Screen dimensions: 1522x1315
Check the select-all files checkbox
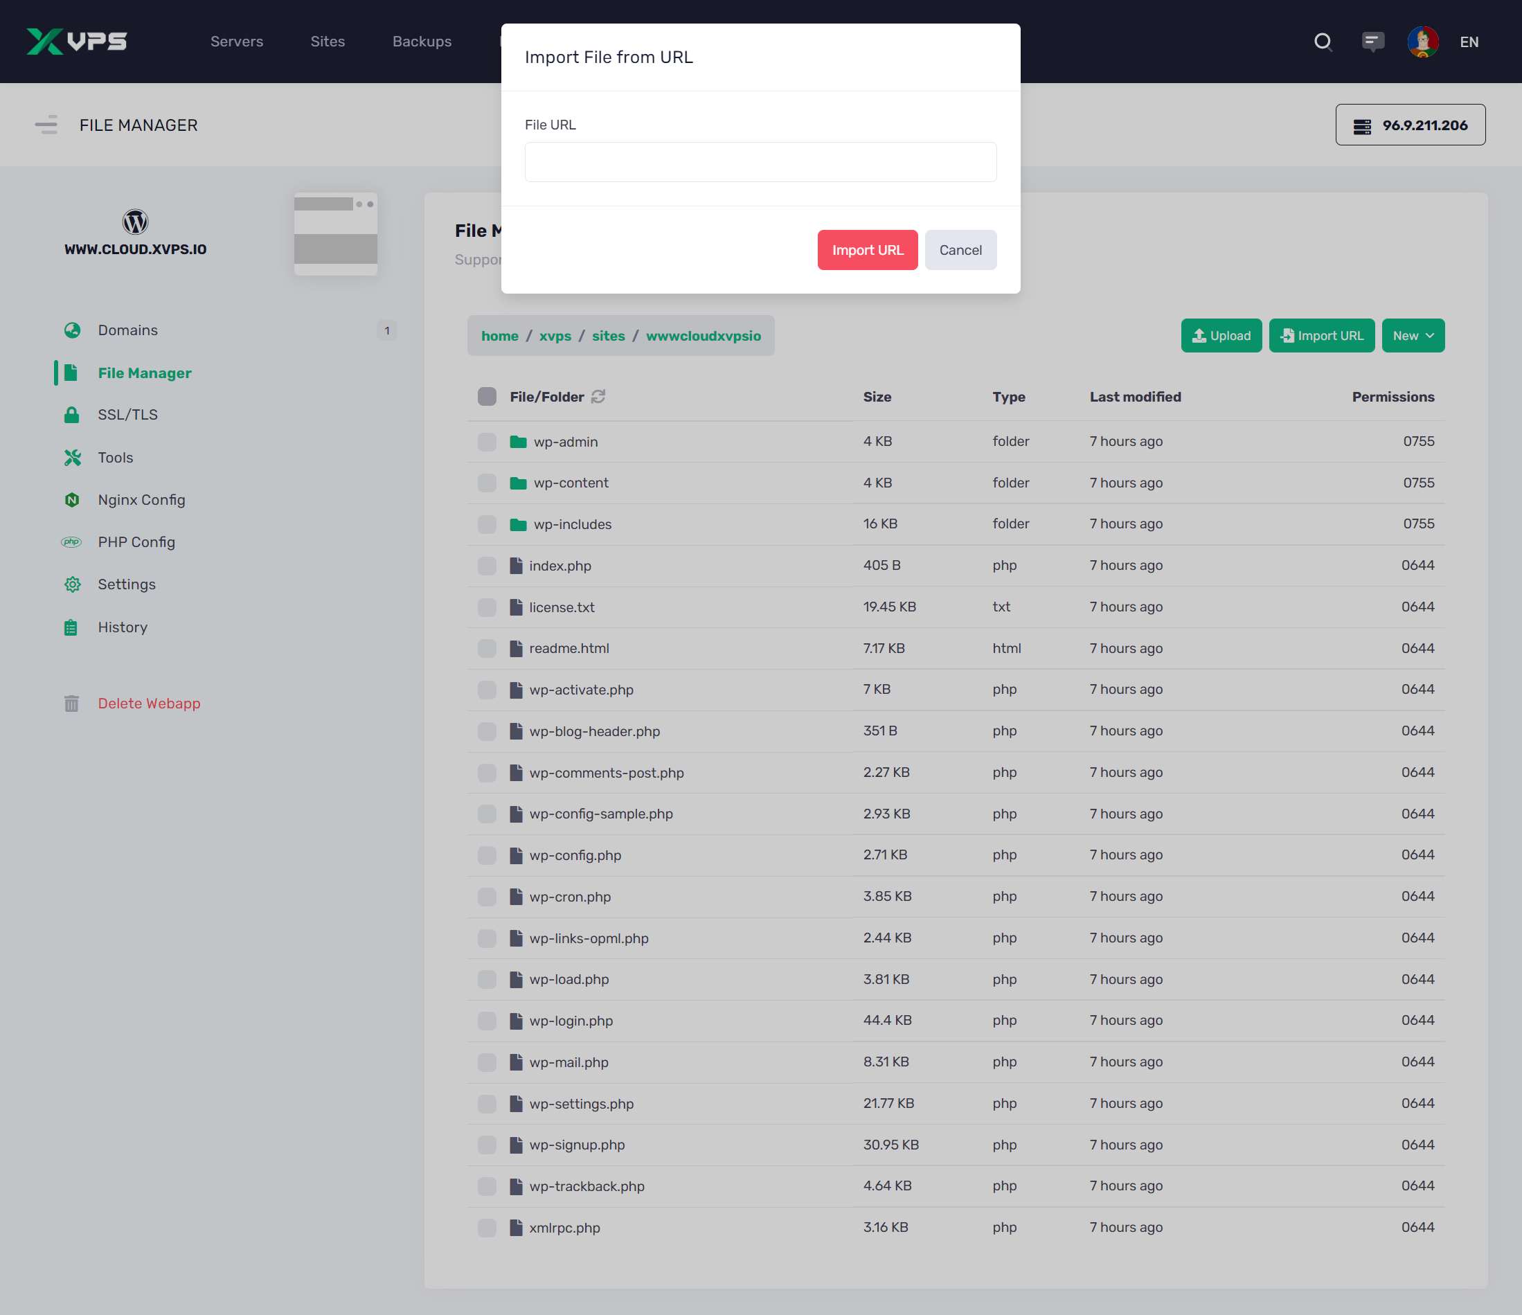487,397
